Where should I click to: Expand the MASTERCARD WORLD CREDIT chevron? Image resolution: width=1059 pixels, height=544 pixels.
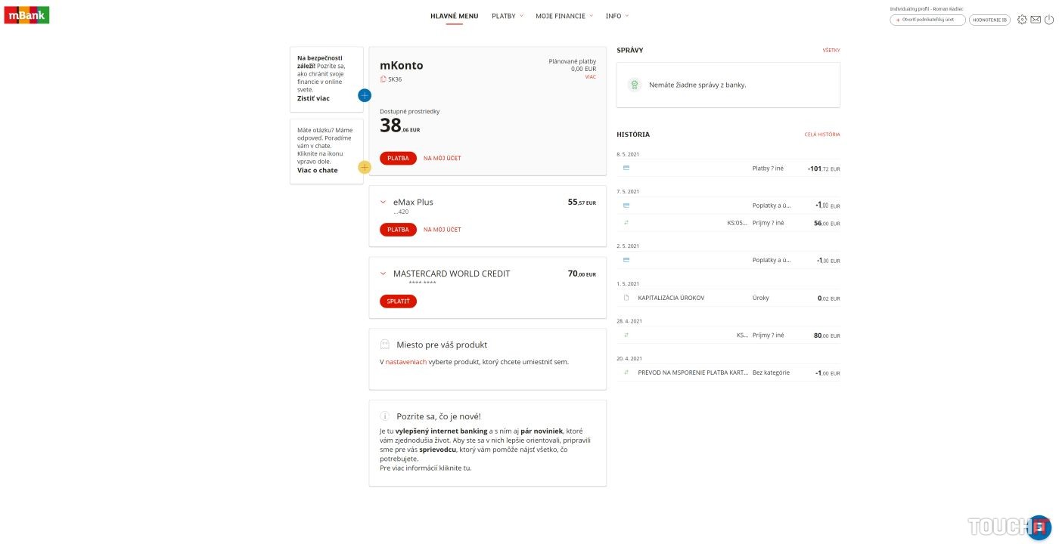click(383, 274)
